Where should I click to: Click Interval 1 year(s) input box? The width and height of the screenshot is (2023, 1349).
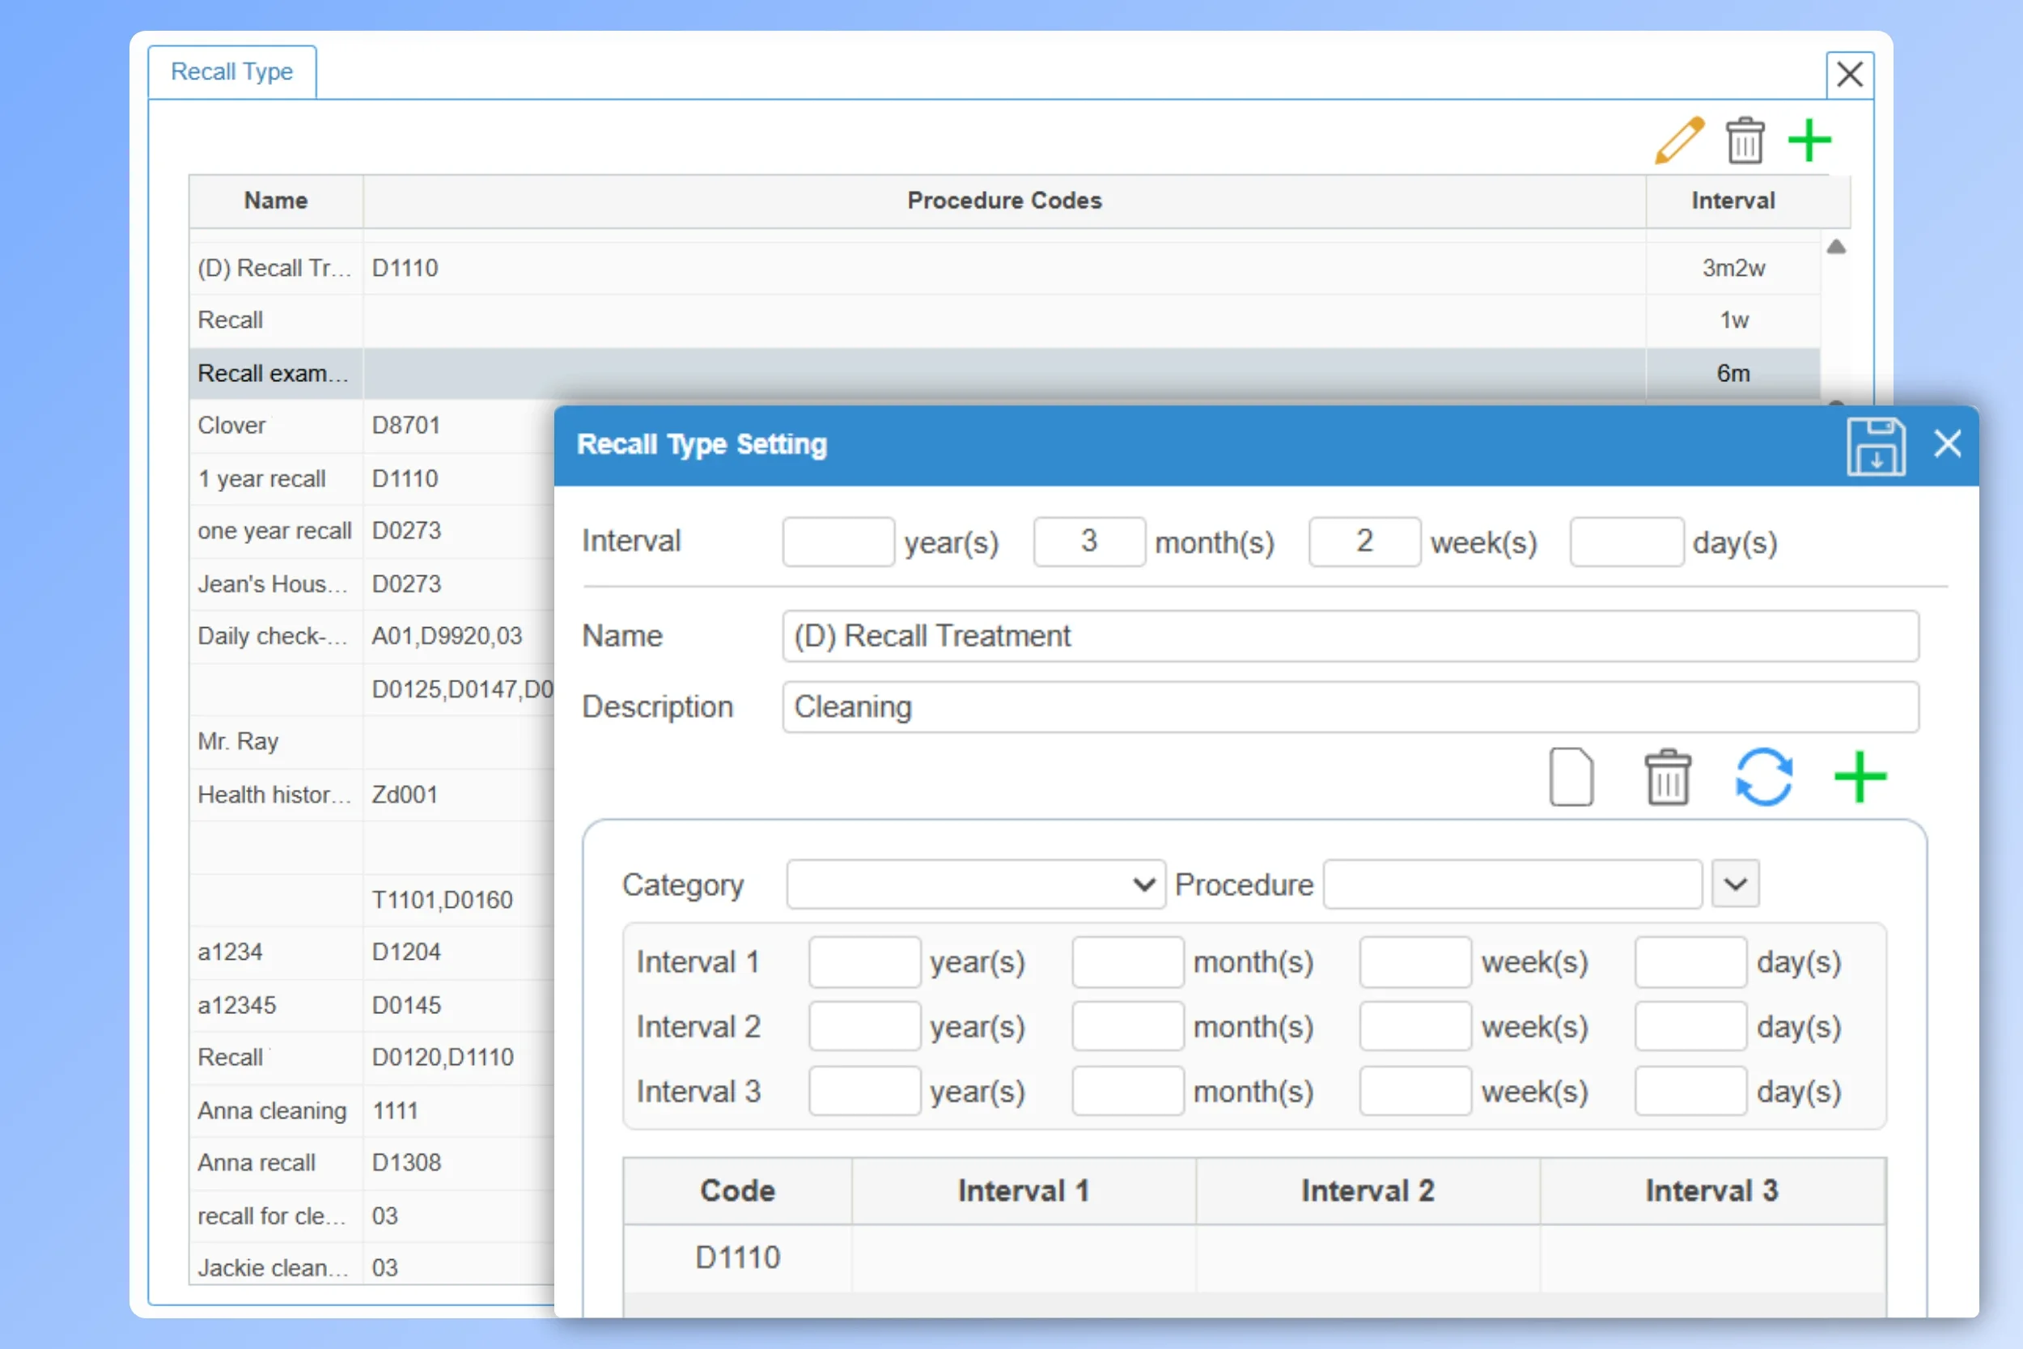coord(863,962)
